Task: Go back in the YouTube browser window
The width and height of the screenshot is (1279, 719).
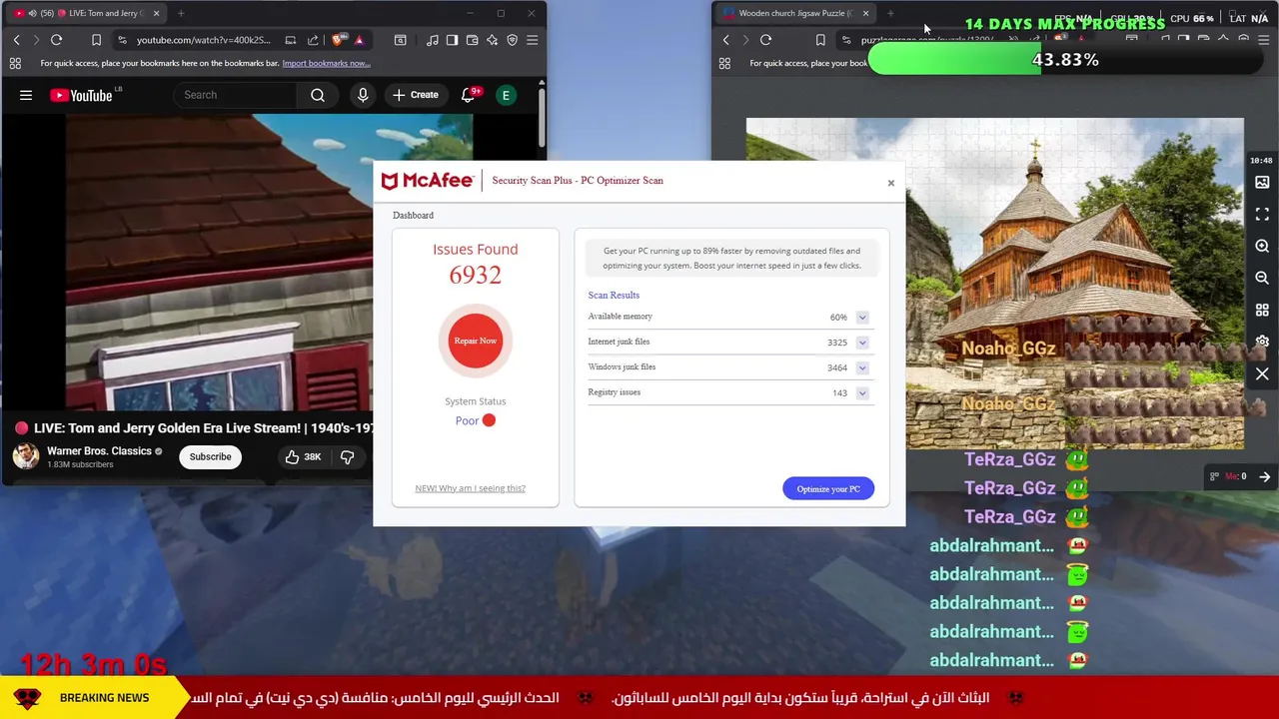Action: [16, 40]
